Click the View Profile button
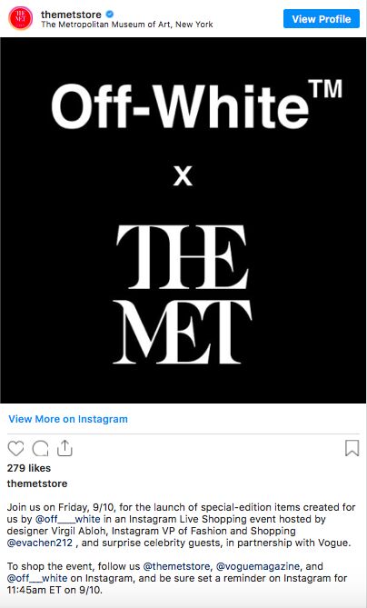367x608 pixels. [322, 18]
